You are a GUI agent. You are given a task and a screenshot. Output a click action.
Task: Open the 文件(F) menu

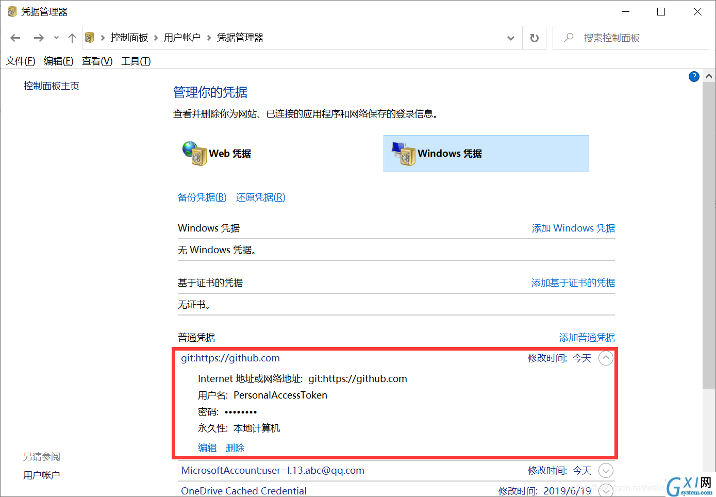[x=21, y=61]
